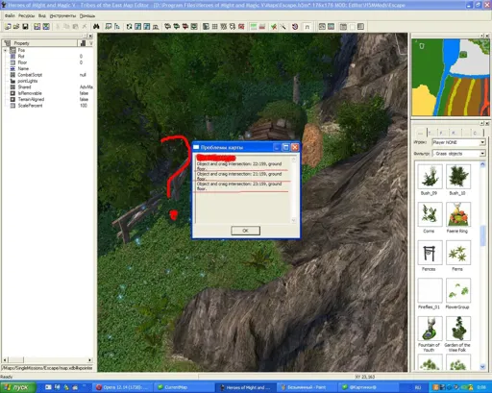The image size is (492, 393).
Task: Select the Name property row
Action: (48, 68)
